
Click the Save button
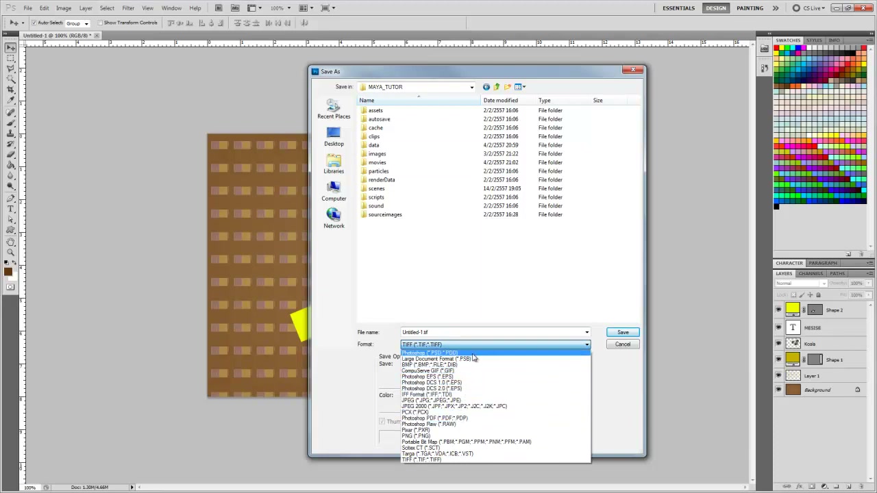[x=623, y=332]
